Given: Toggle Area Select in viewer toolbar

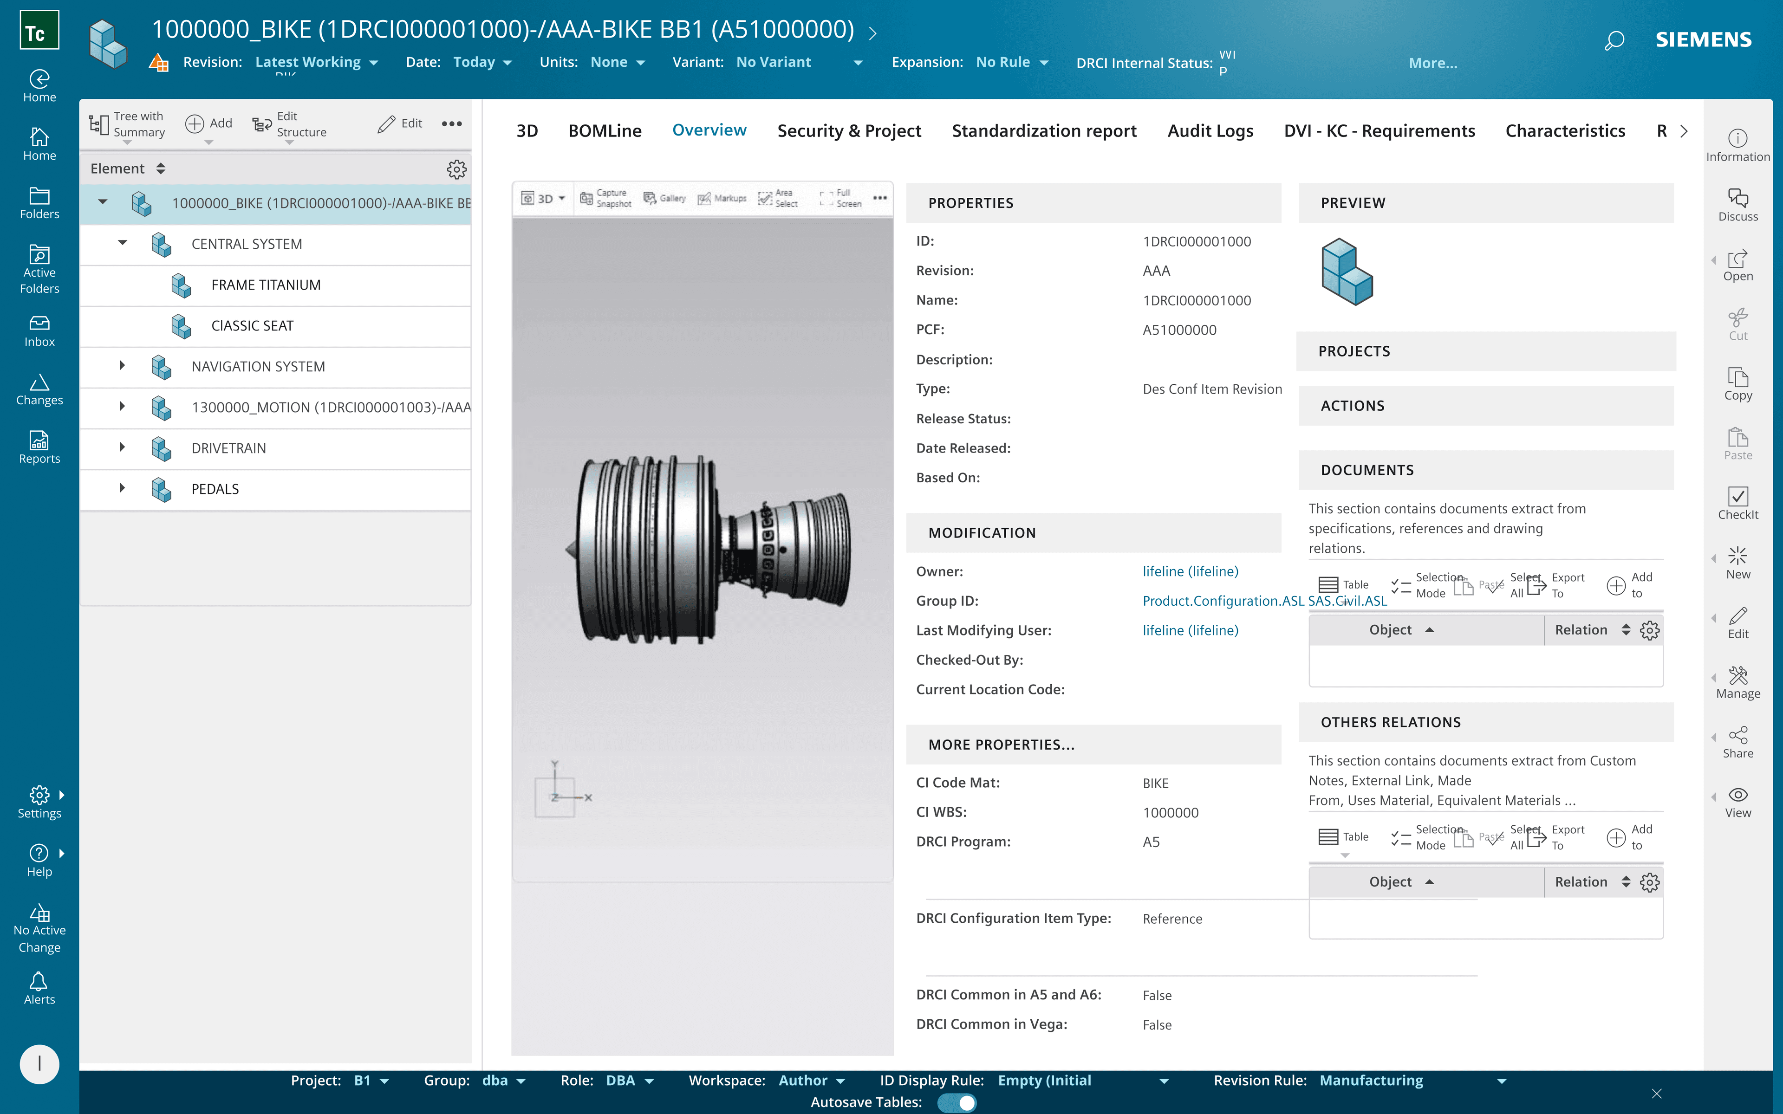Looking at the screenshot, I should [x=778, y=198].
